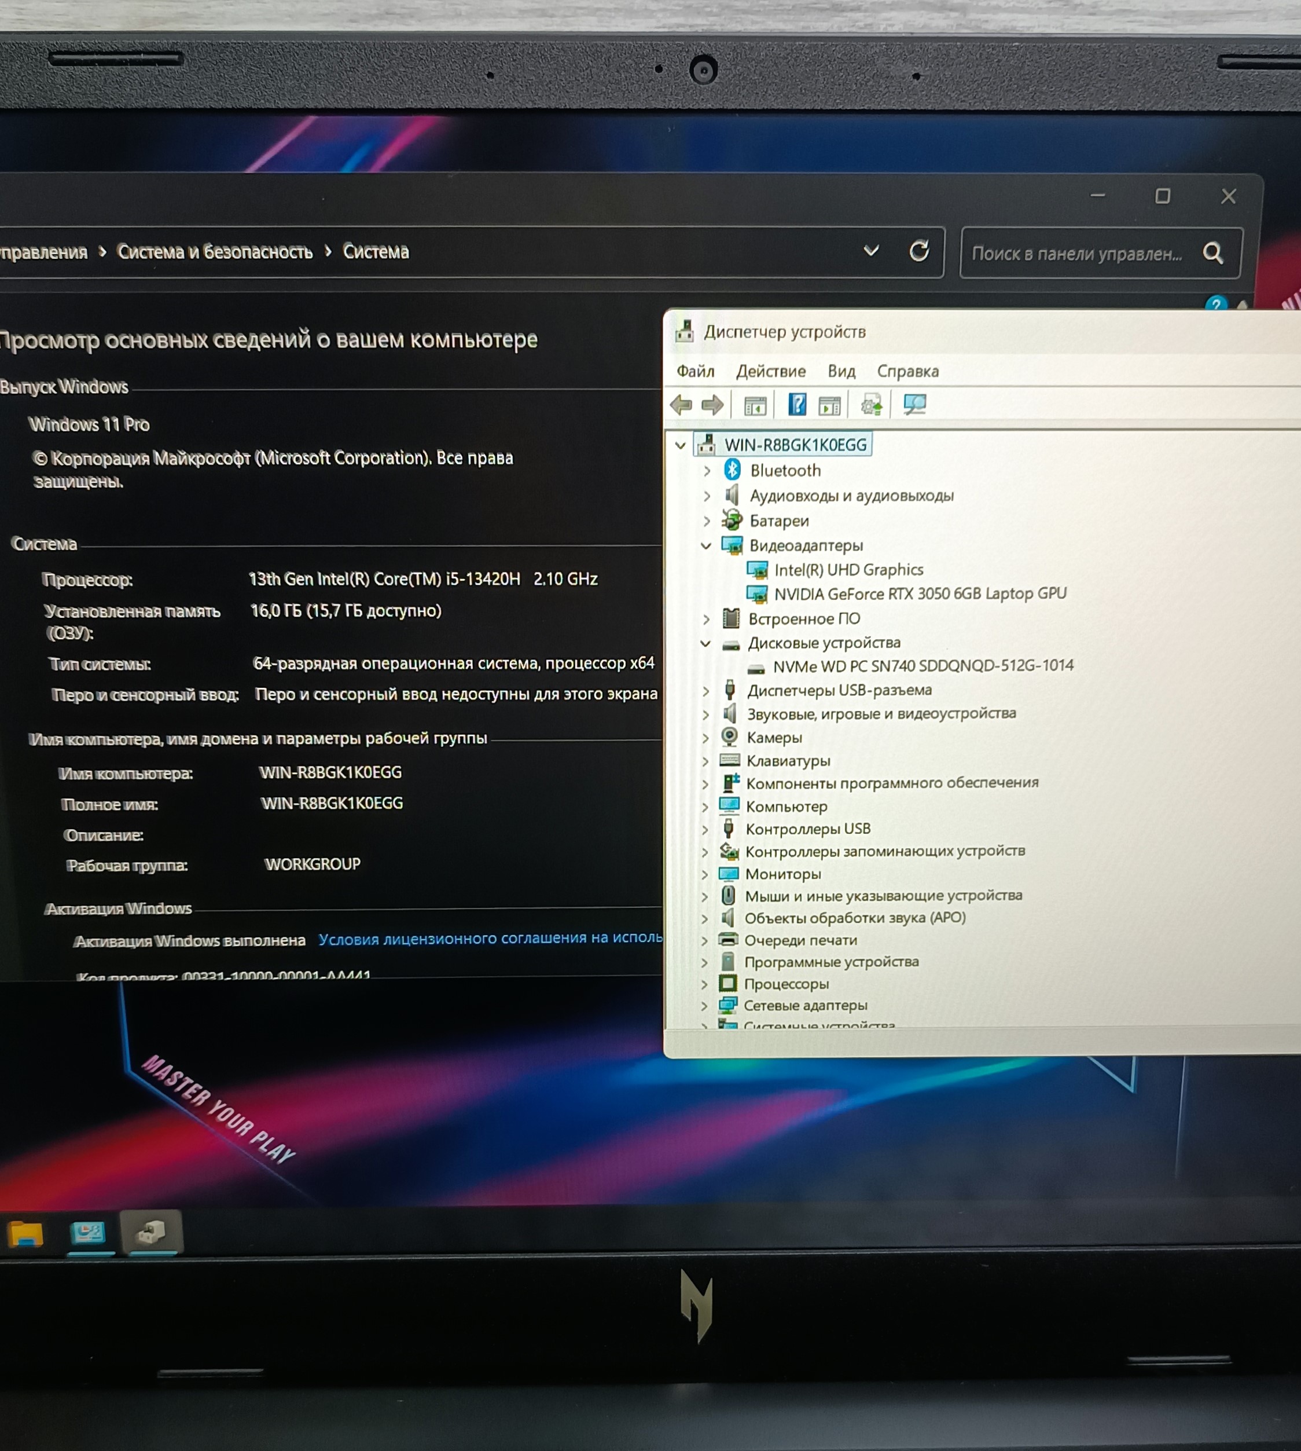
Task: Click the Show/Hide console tree toolbar icon
Action: tap(755, 405)
